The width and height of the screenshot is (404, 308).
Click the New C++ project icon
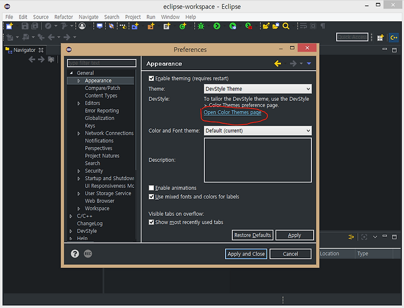(135, 26)
